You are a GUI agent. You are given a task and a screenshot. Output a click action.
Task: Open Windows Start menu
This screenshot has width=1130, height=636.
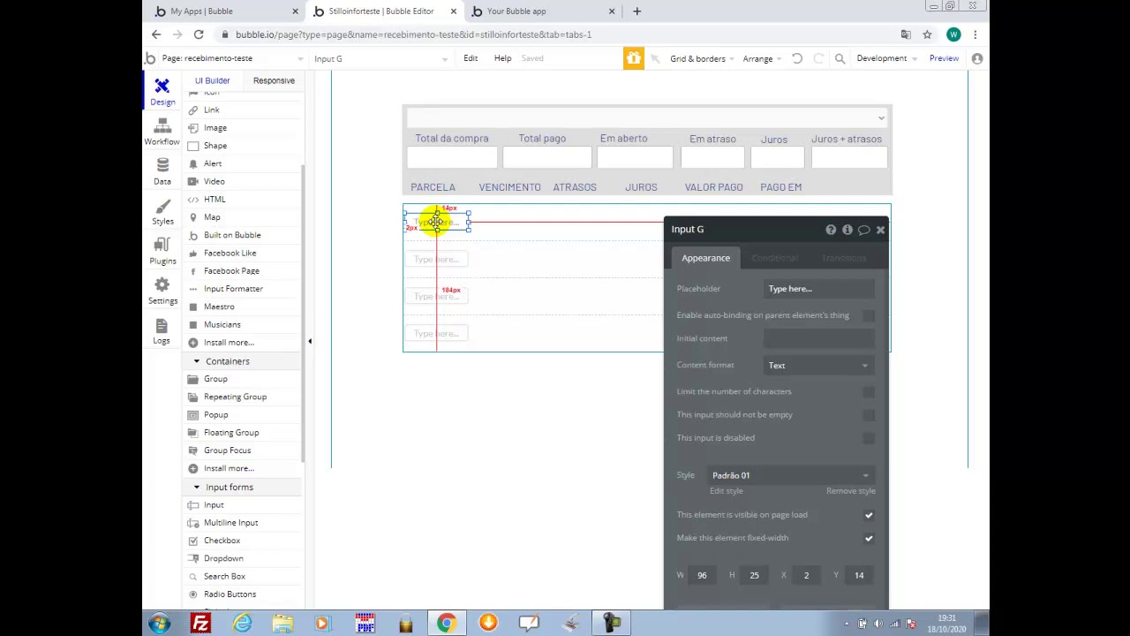point(160,624)
